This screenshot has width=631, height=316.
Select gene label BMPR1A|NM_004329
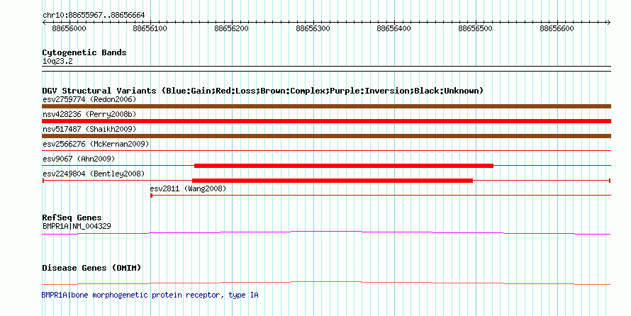77,226
